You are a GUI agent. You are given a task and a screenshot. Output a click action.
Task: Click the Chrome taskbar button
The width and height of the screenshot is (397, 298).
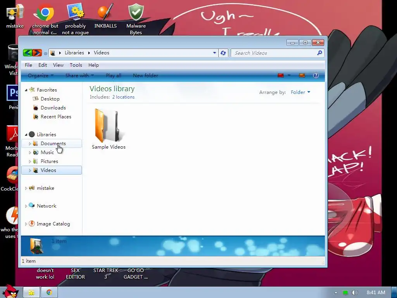click(x=49, y=293)
